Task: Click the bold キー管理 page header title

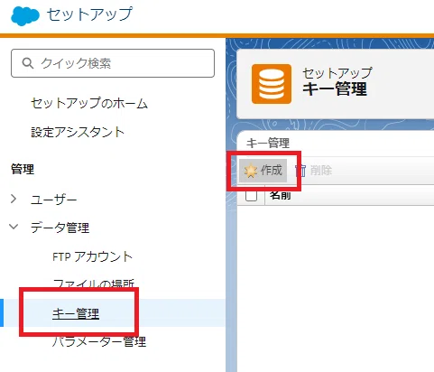Action: click(335, 88)
